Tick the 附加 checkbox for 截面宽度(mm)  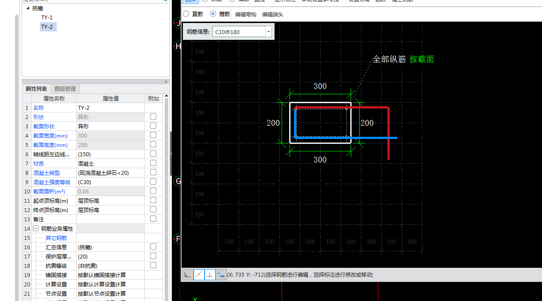click(x=153, y=135)
